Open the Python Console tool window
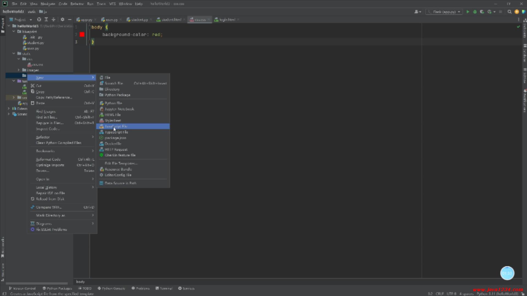 click(x=111, y=288)
